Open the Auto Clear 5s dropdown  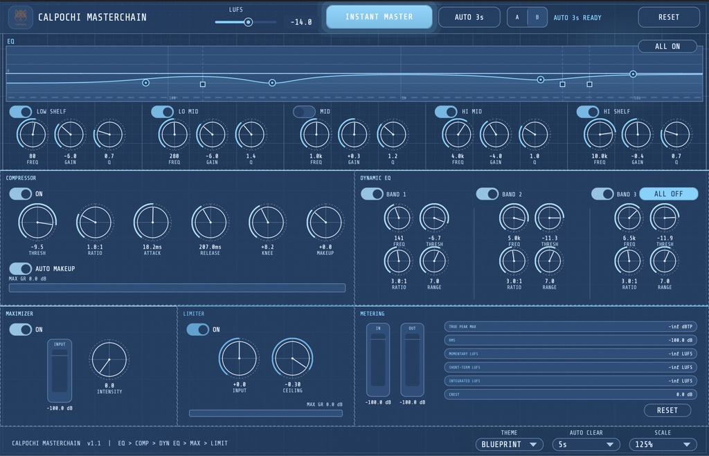click(x=586, y=444)
